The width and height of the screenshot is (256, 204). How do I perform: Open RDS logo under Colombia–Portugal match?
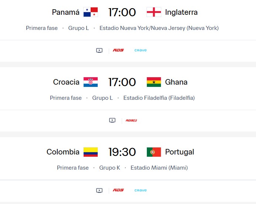pyautogui.click(x=118, y=190)
